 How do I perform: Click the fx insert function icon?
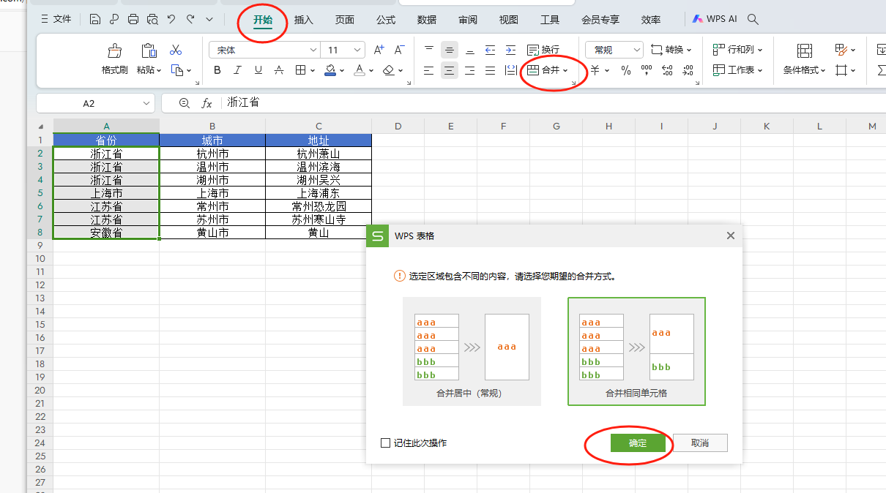pos(207,103)
